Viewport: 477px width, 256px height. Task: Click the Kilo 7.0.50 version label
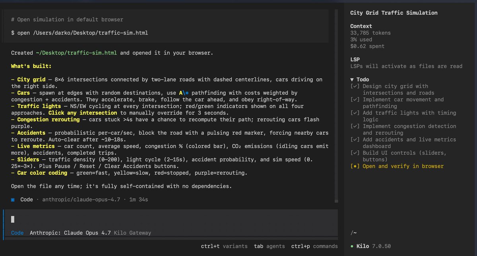click(x=373, y=246)
